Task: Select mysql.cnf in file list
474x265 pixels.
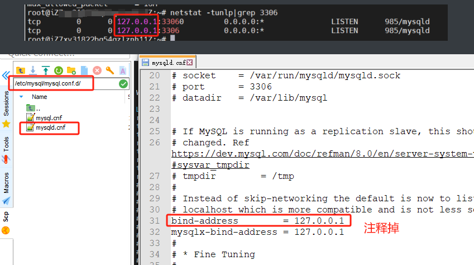Action: (x=49, y=118)
